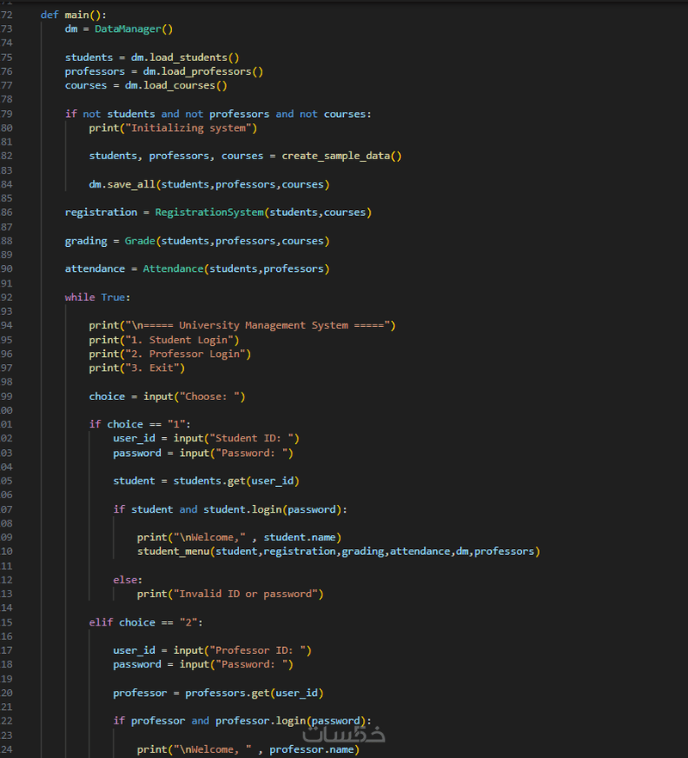Click line number 79 in the gutter
Viewport: 688px width, 758px height.
(x=7, y=114)
